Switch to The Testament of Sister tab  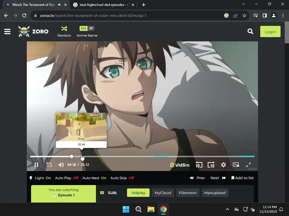point(34,5)
